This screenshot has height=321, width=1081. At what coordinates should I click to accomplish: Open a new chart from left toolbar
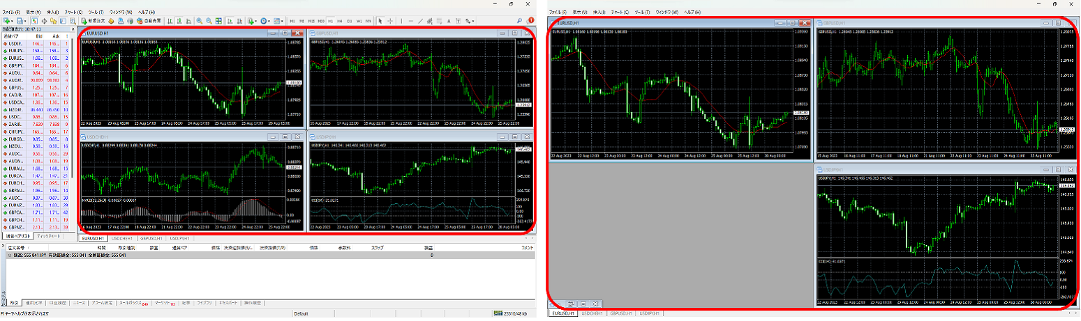click(x=7, y=21)
